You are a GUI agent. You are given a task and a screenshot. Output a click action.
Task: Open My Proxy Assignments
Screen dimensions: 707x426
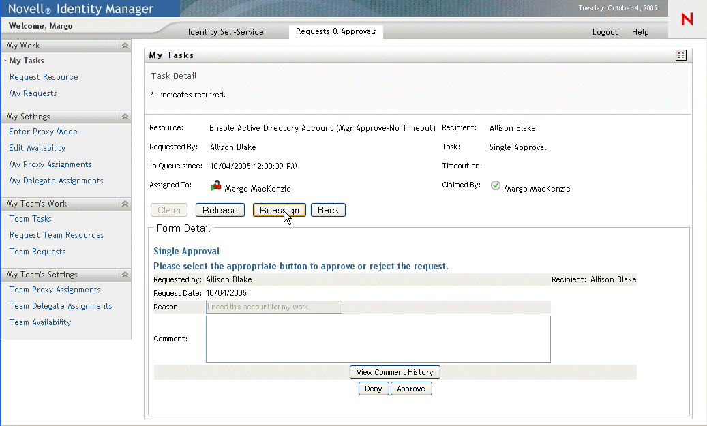50,164
